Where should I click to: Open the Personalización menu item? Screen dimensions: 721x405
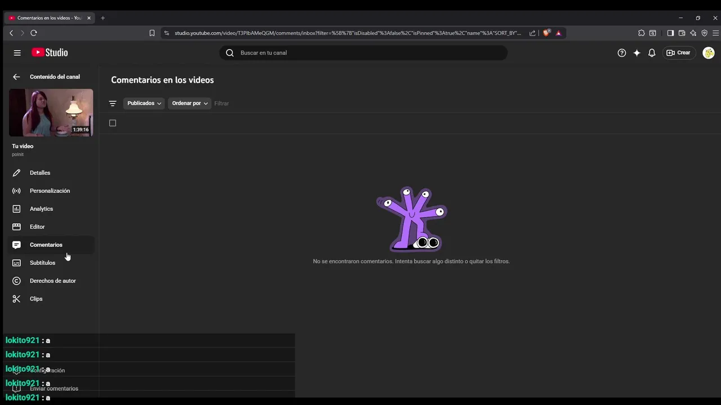(x=51, y=191)
